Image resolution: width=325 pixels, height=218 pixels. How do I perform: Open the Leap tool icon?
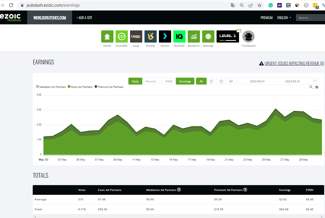[x=136, y=36]
